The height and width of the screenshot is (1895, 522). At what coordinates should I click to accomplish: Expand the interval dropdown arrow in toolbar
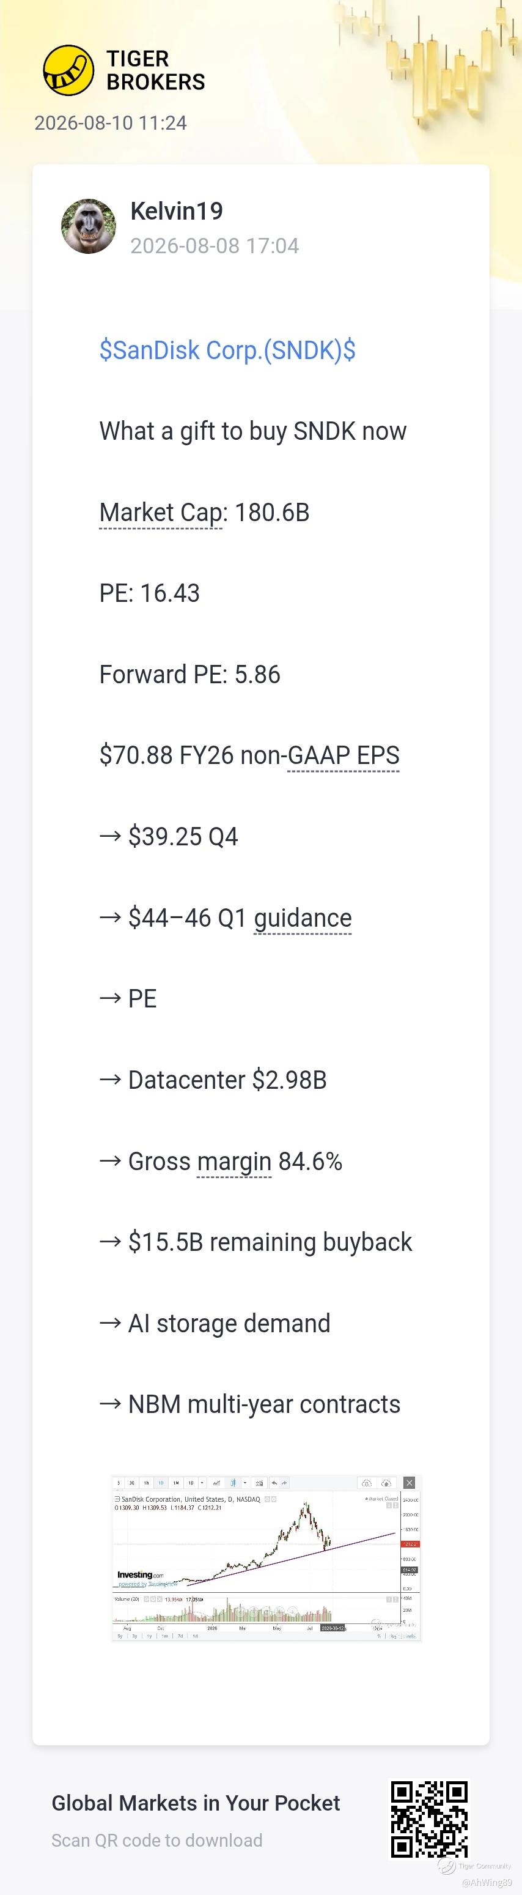click(202, 1483)
